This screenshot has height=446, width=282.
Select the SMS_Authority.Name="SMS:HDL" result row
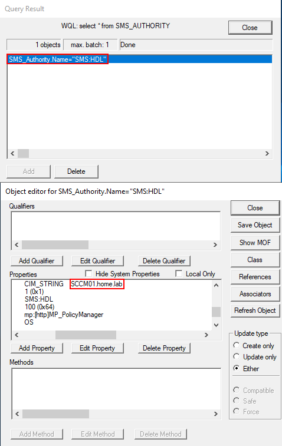[x=140, y=59]
